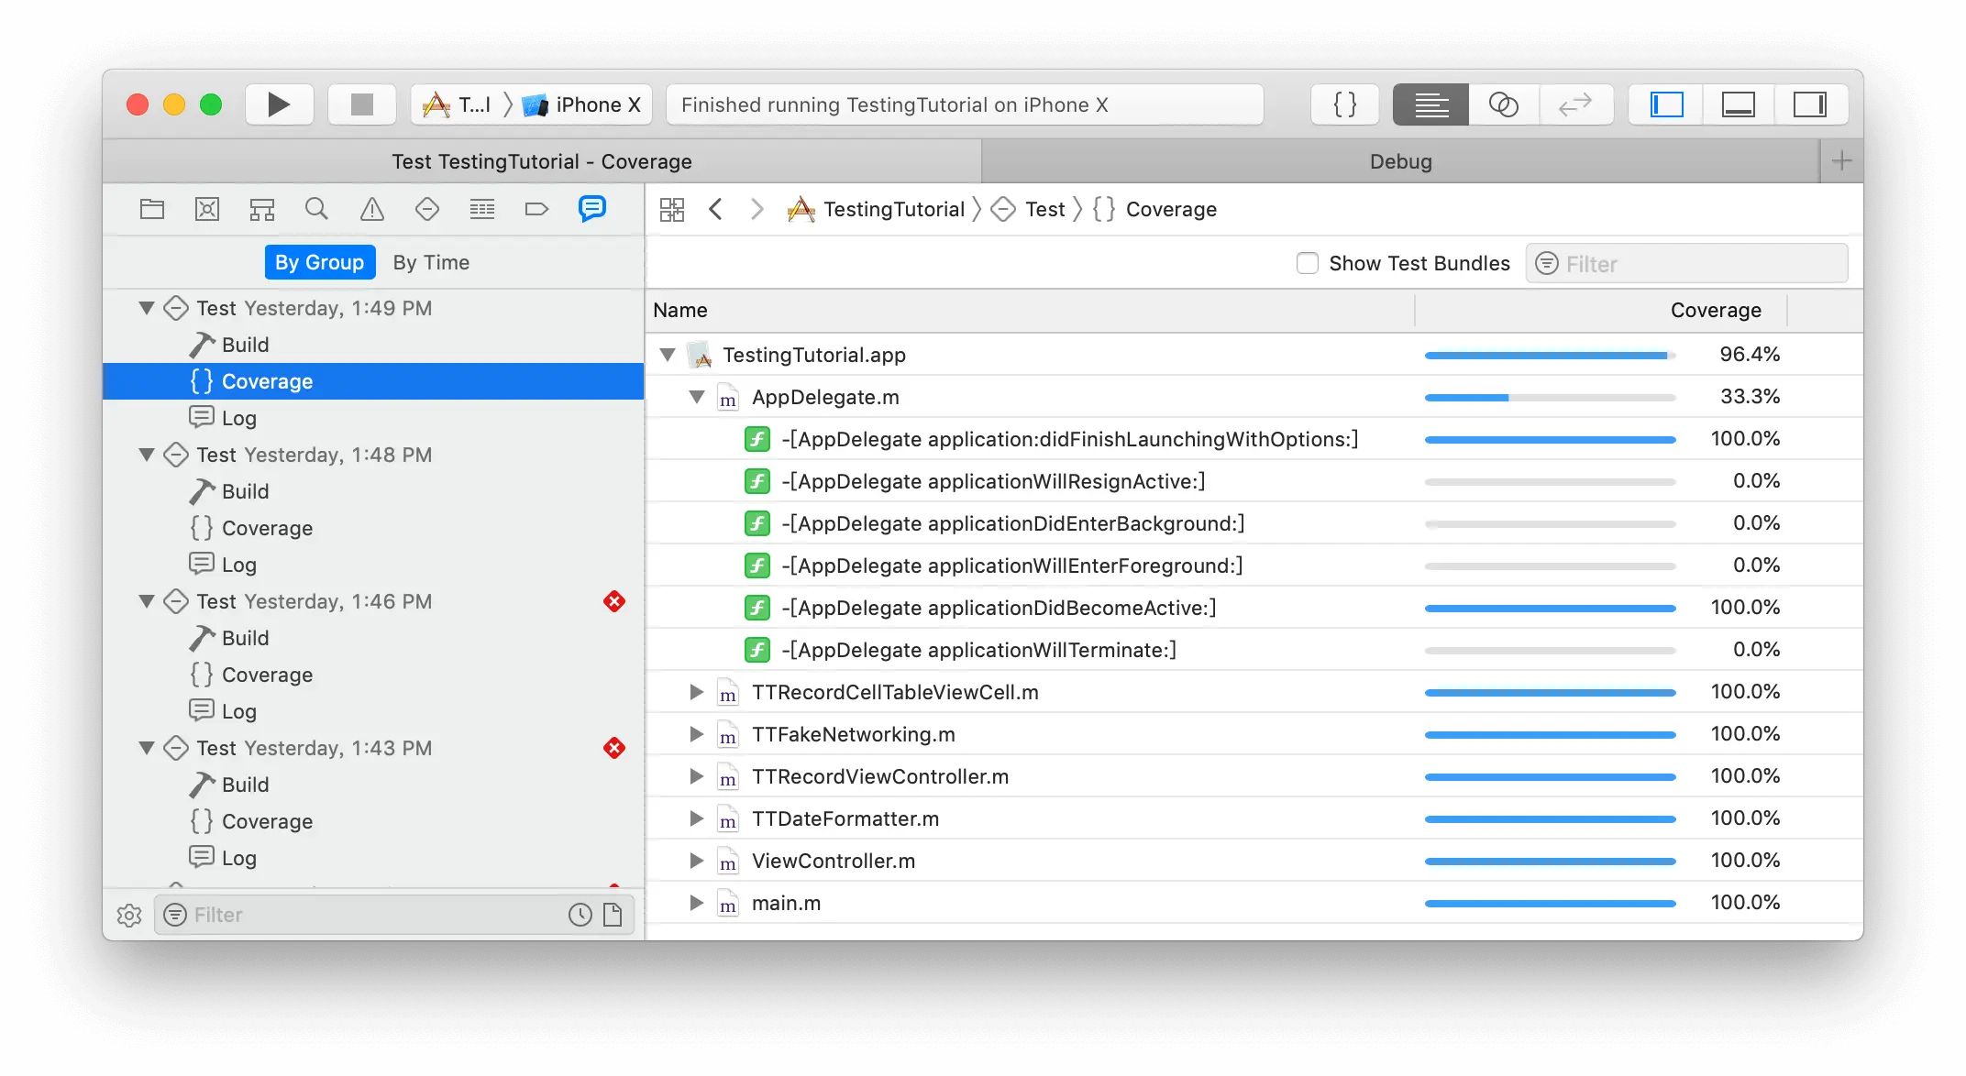This screenshot has width=1966, height=1076.
Task: Collapse the Test Yesterday 1:46 PM group
Action: click(x=146, y=601)
